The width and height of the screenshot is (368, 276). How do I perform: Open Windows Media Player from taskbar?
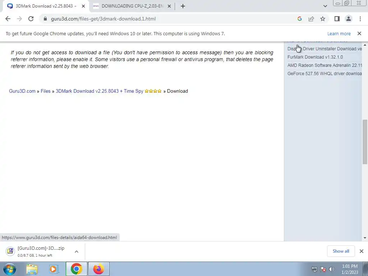coord(54,269)
